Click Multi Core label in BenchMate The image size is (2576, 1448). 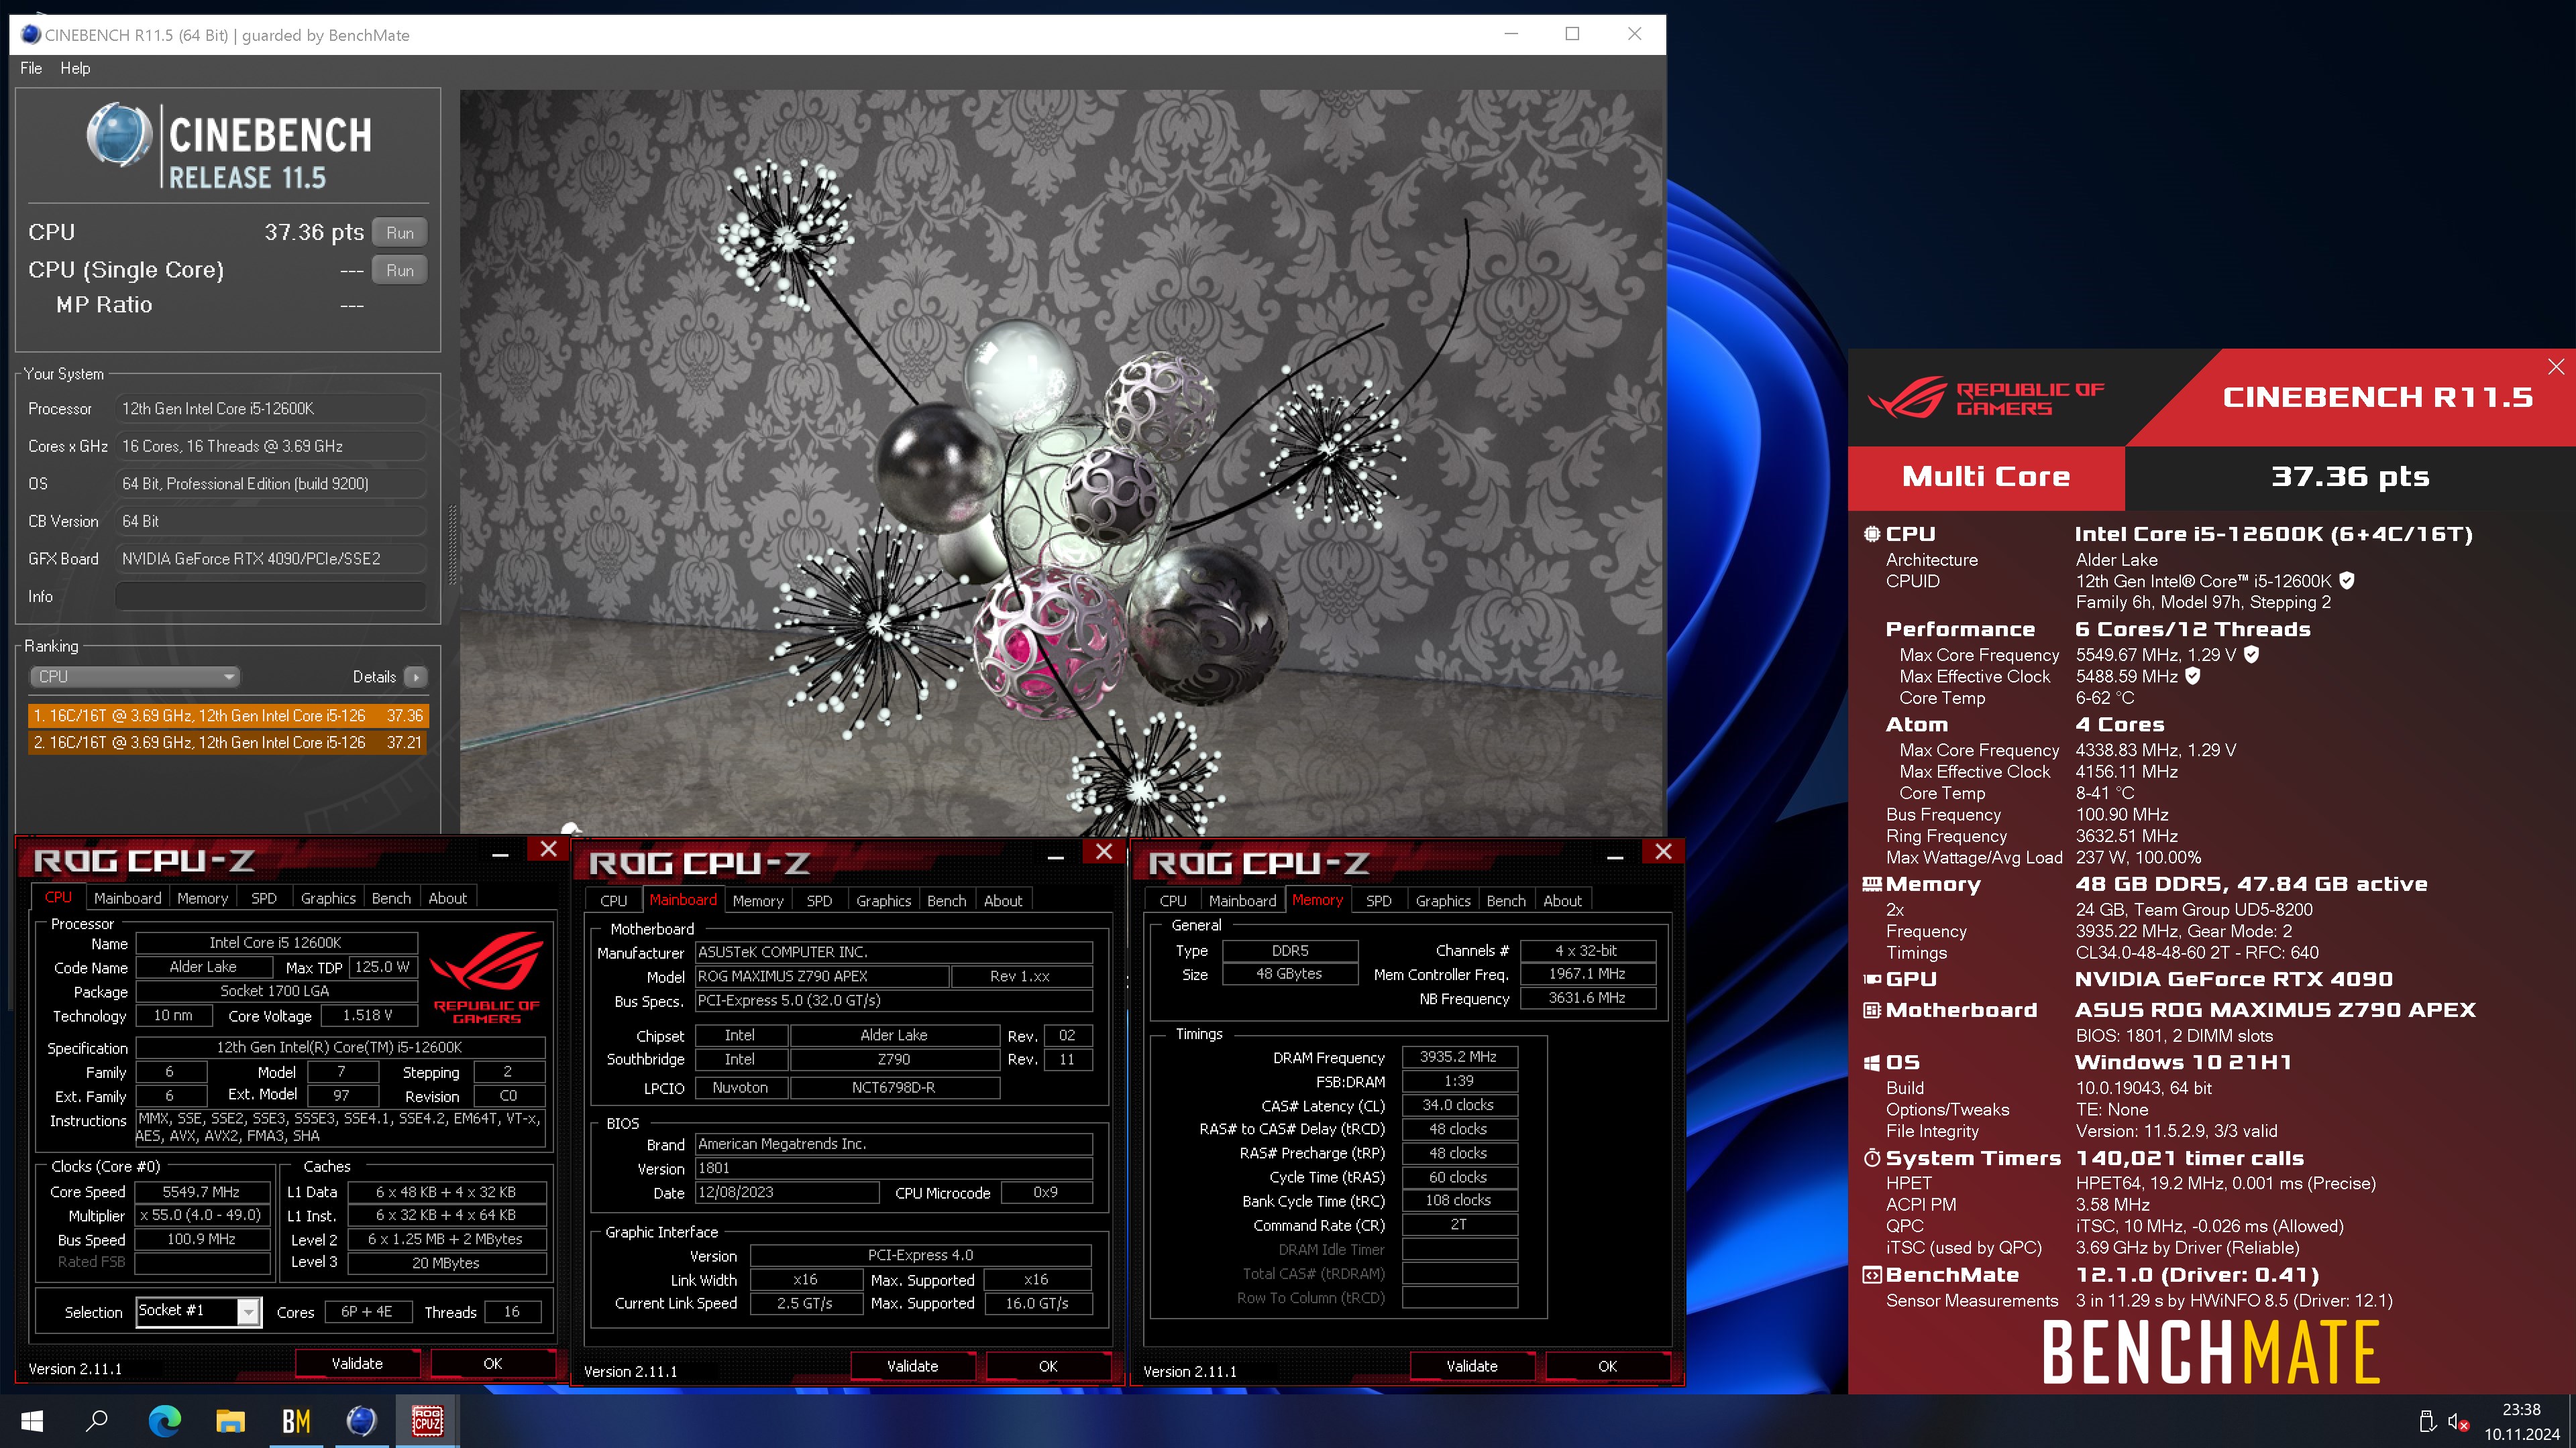point(1986,477)
